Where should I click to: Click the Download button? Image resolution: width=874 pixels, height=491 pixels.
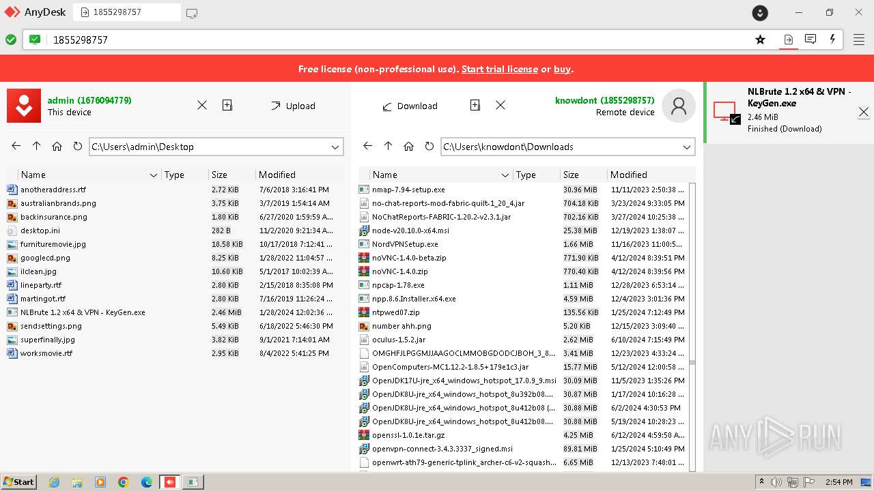(x=410, y=106)
